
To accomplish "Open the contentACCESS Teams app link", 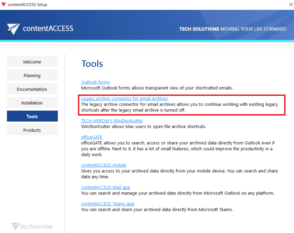I will 108,203.
